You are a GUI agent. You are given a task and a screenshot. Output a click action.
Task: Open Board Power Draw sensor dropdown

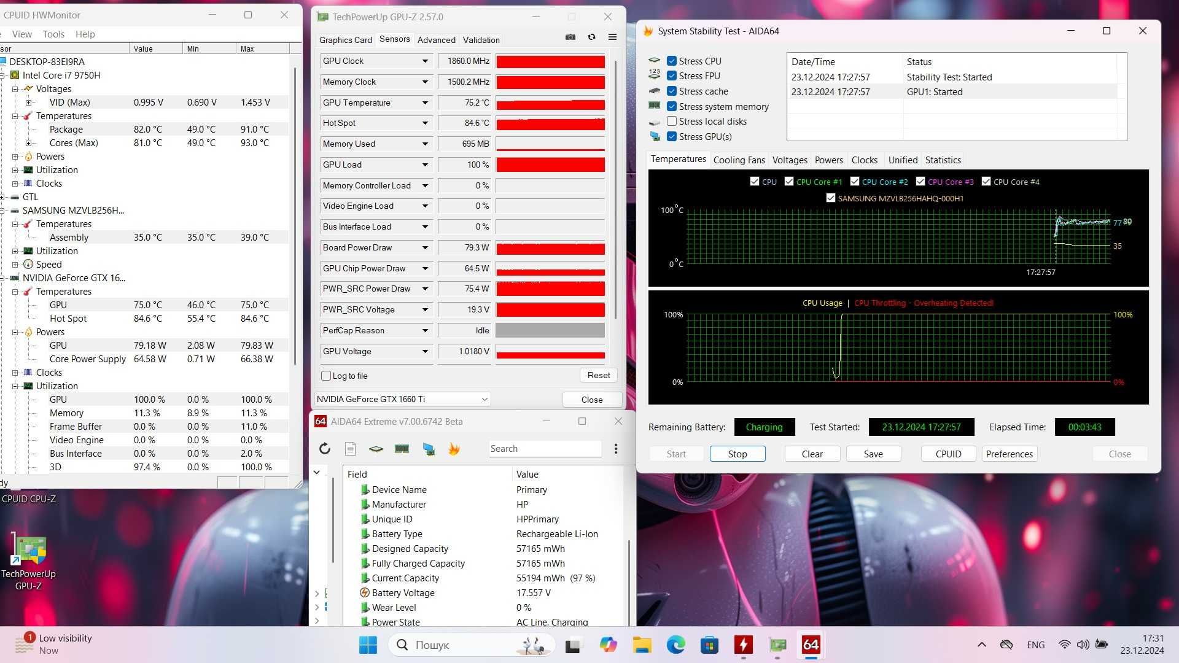425,247
